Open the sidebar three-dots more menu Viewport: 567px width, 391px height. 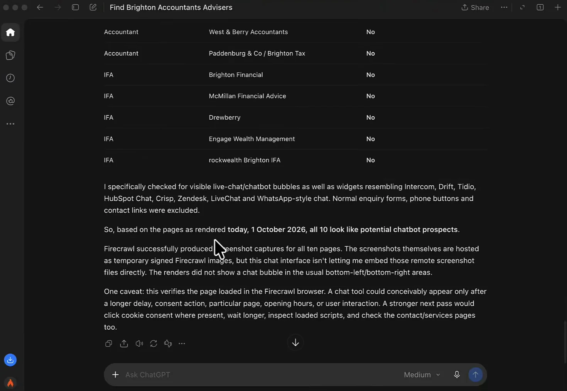(x=10, y=124)
